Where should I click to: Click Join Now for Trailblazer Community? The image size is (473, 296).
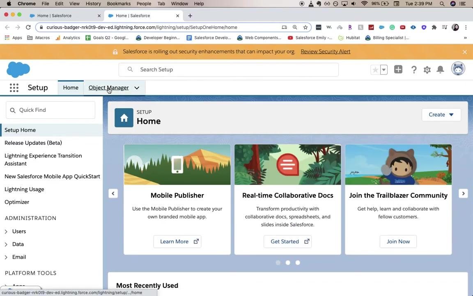coord(398,242)
